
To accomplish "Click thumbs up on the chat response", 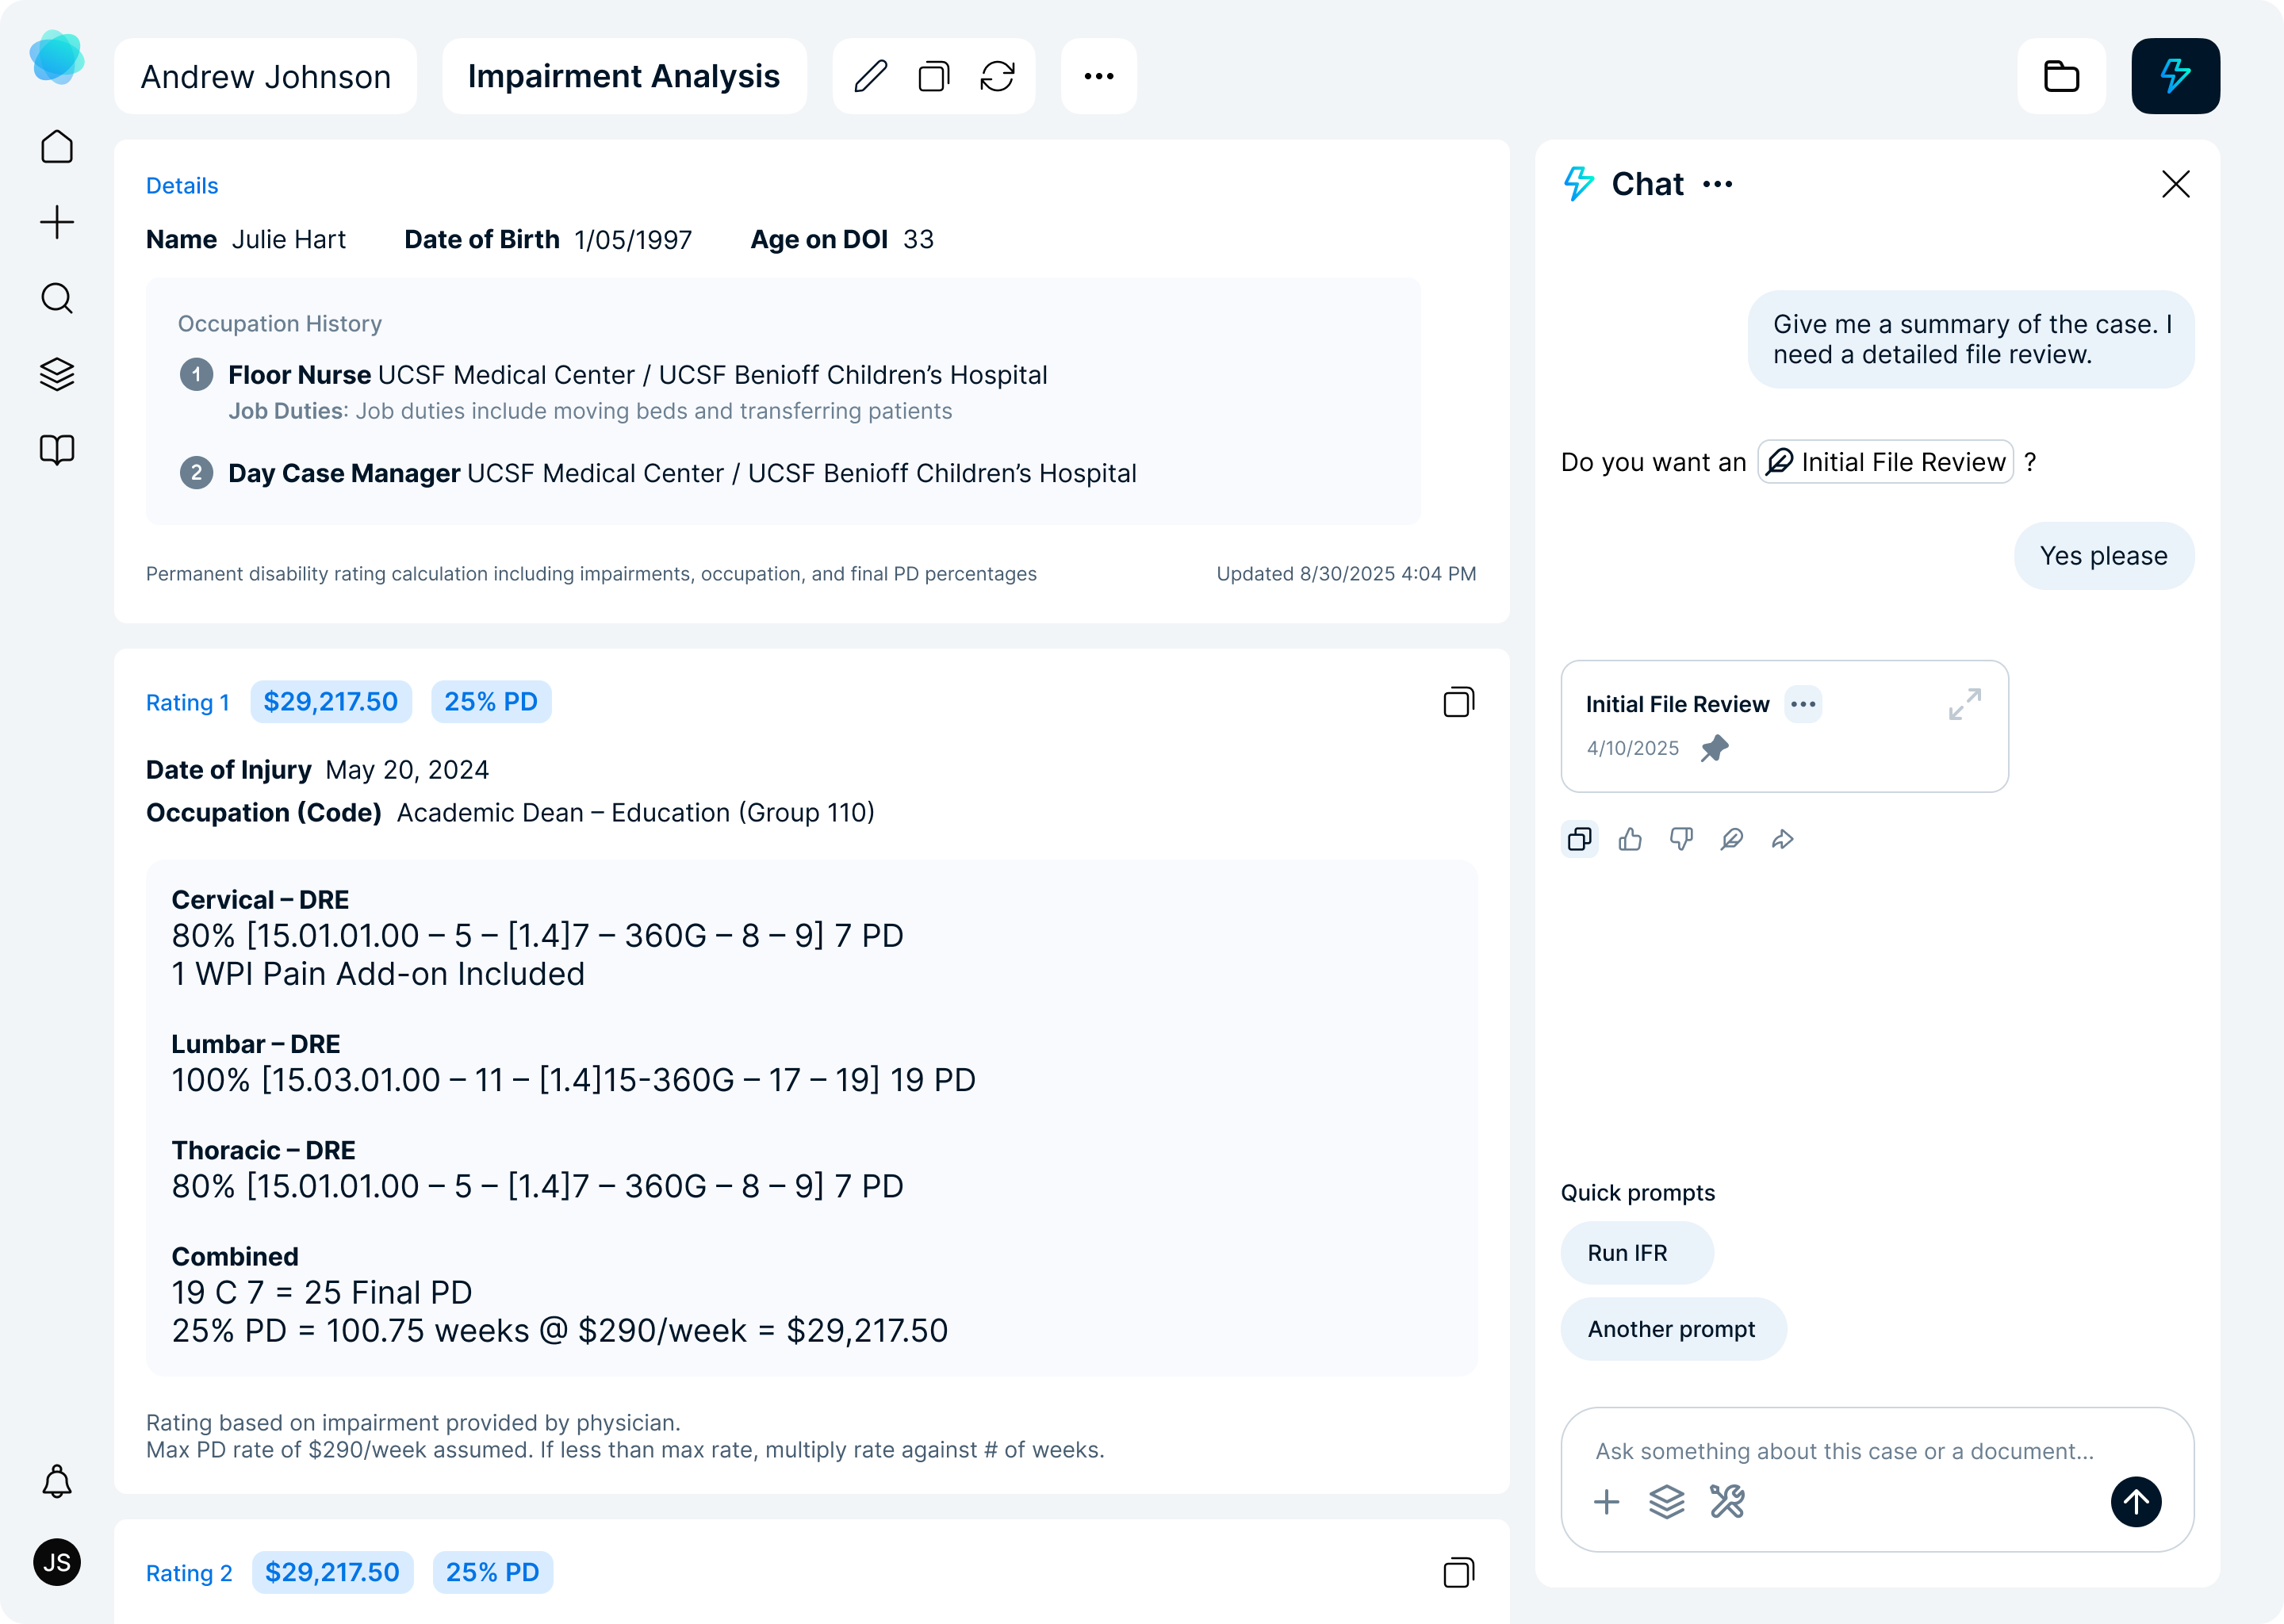I will 1630,839.
